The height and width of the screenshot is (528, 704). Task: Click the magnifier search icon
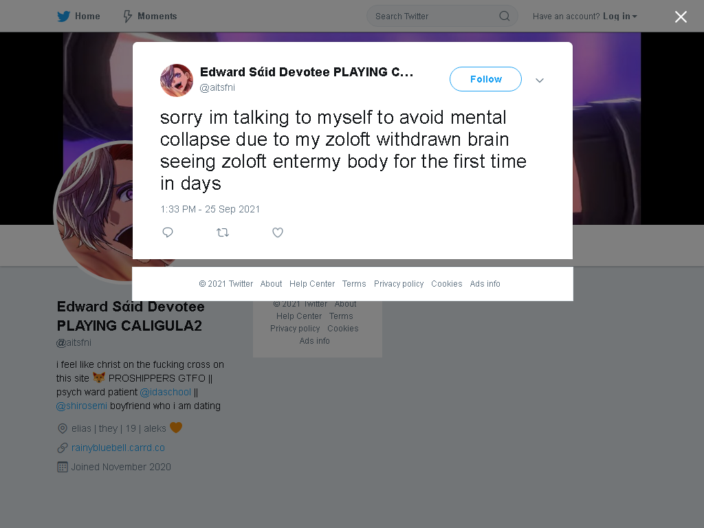504,16
